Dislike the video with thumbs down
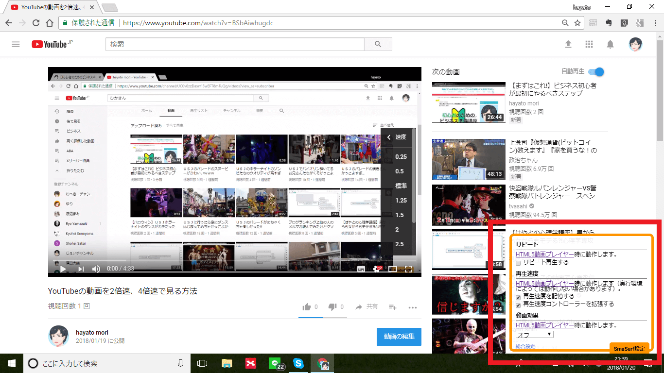Viewport: 664px width, 373px height. 332,307
